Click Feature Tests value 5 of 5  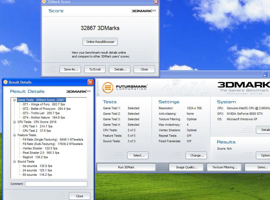pos(132,136)
